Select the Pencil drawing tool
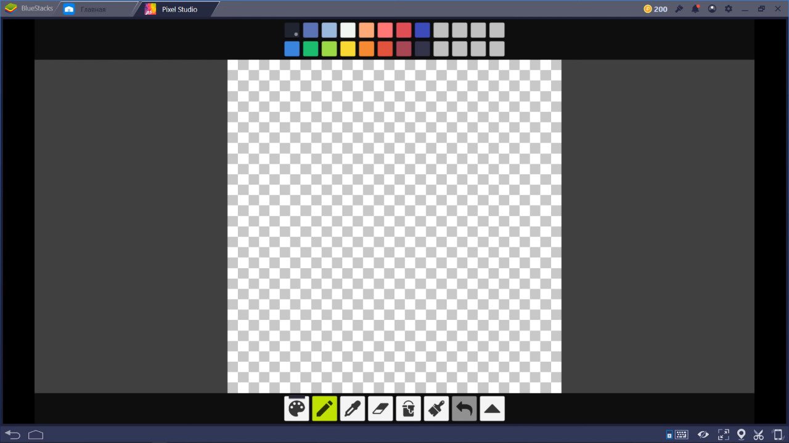The width and height of the screenshot is (789, 443). tap(325, 409)
